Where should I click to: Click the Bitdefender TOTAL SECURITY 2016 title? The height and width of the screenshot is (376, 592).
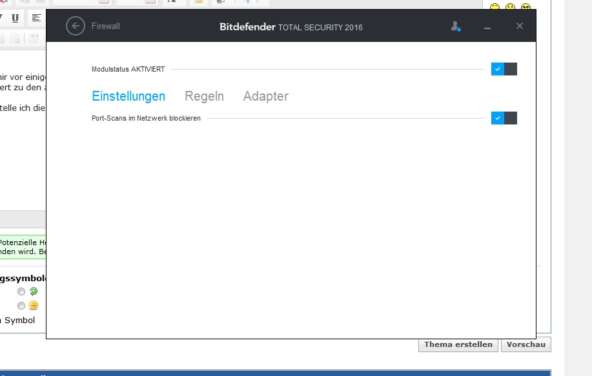[x=291, y=27]
